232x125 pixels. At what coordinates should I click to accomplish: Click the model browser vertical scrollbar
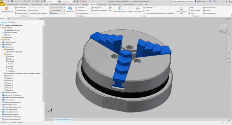(43, 64)
